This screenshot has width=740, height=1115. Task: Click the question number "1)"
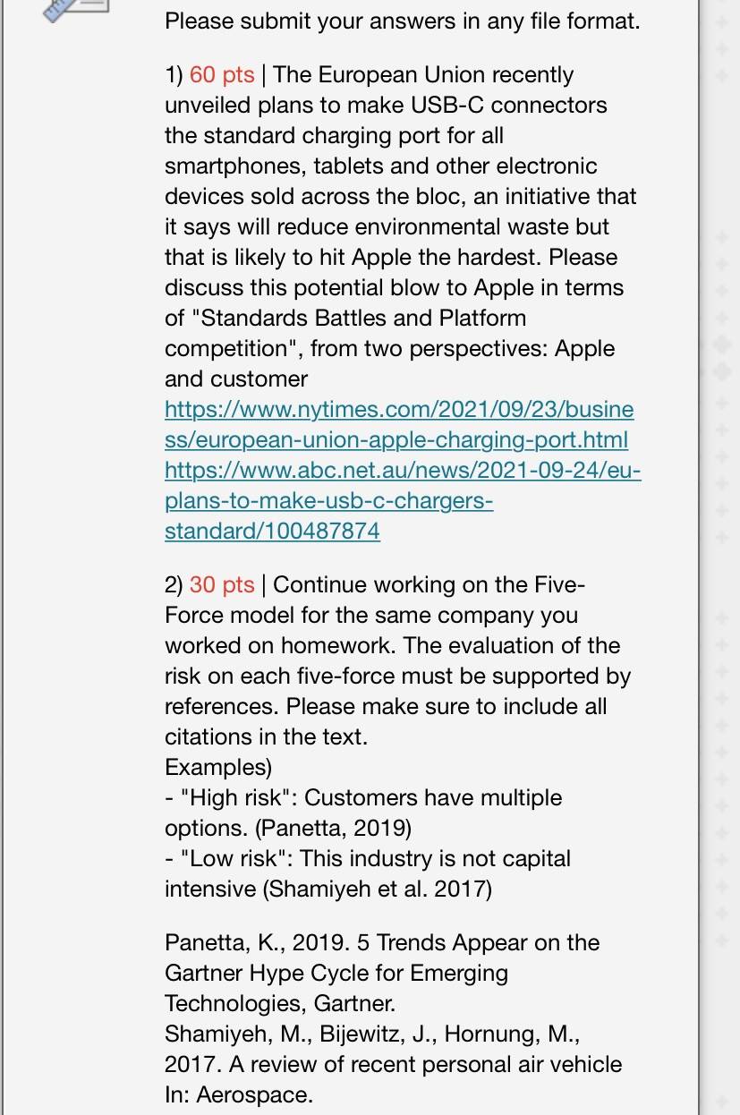pos(174,75)
